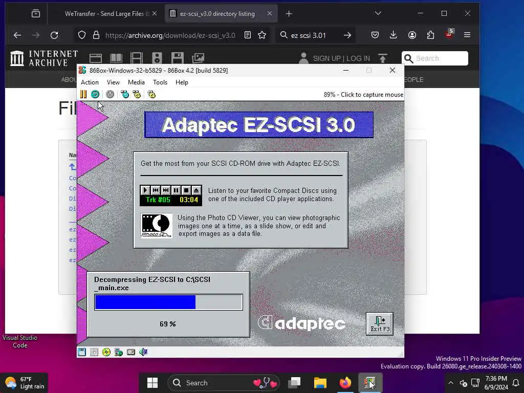524x393 pixels.
Task: Click the taskbar Search box
Action: 224,383
